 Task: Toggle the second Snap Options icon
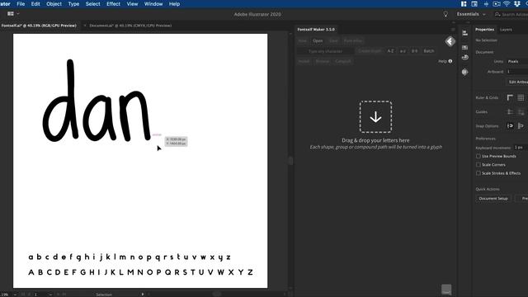pyautogui.click(x=521, y=125)
